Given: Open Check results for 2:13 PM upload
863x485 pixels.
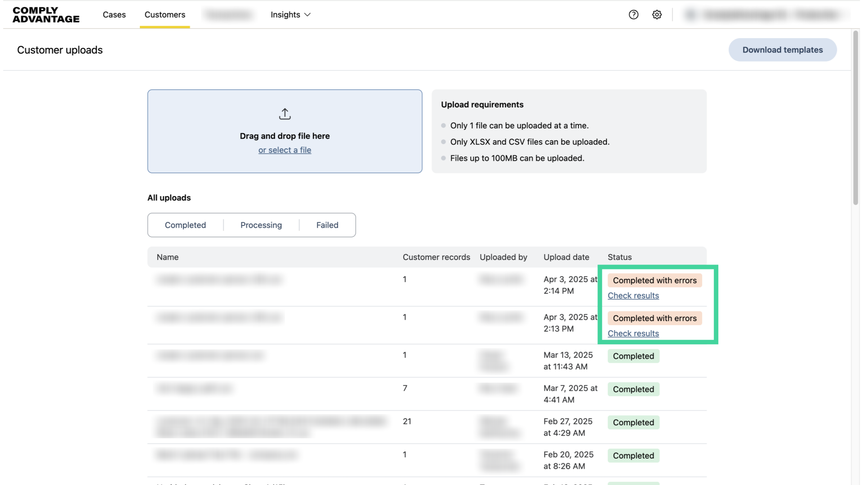Looking at the screenshot, I should point(633,333).
